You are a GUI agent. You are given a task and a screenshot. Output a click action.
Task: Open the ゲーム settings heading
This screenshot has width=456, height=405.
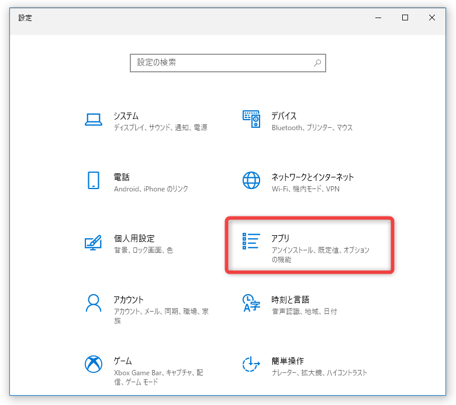(122, 361)
